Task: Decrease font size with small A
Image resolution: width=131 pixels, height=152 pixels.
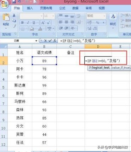Action: pos(49,23)
